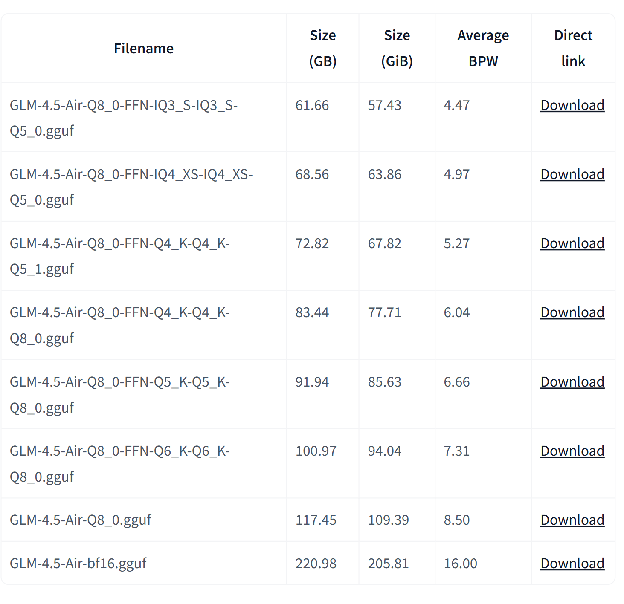The height and width of the screenshot is (604, 624).
Task: Click the 100.97 GB size cell
Action: pyautogui.click(x=316, y=451)
